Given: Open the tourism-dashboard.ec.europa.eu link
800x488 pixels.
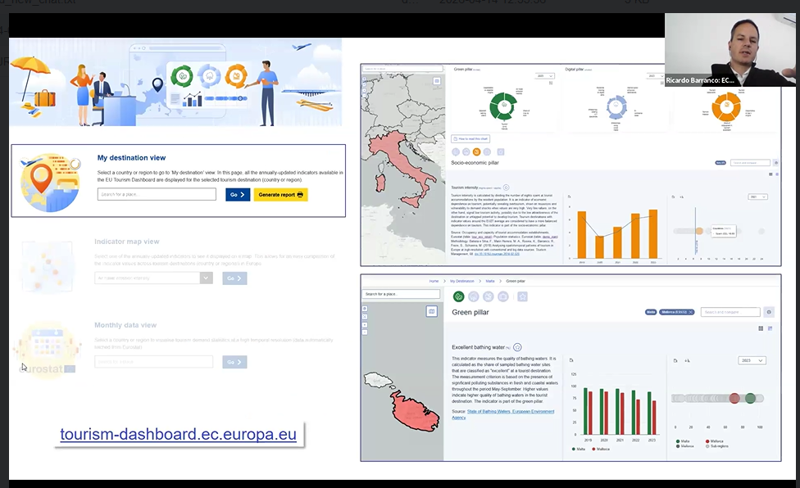Looking at the screenshot, I should [178, 435].
